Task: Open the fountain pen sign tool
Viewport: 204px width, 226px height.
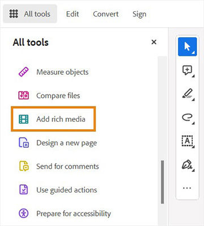Action: pos(187,165)
